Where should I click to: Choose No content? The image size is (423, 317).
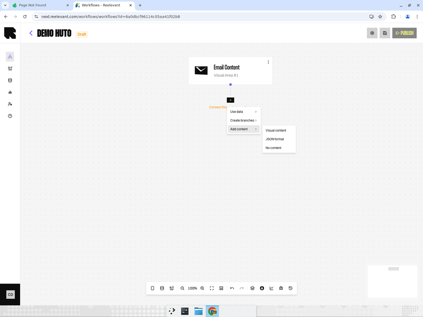tap(279, 148)
